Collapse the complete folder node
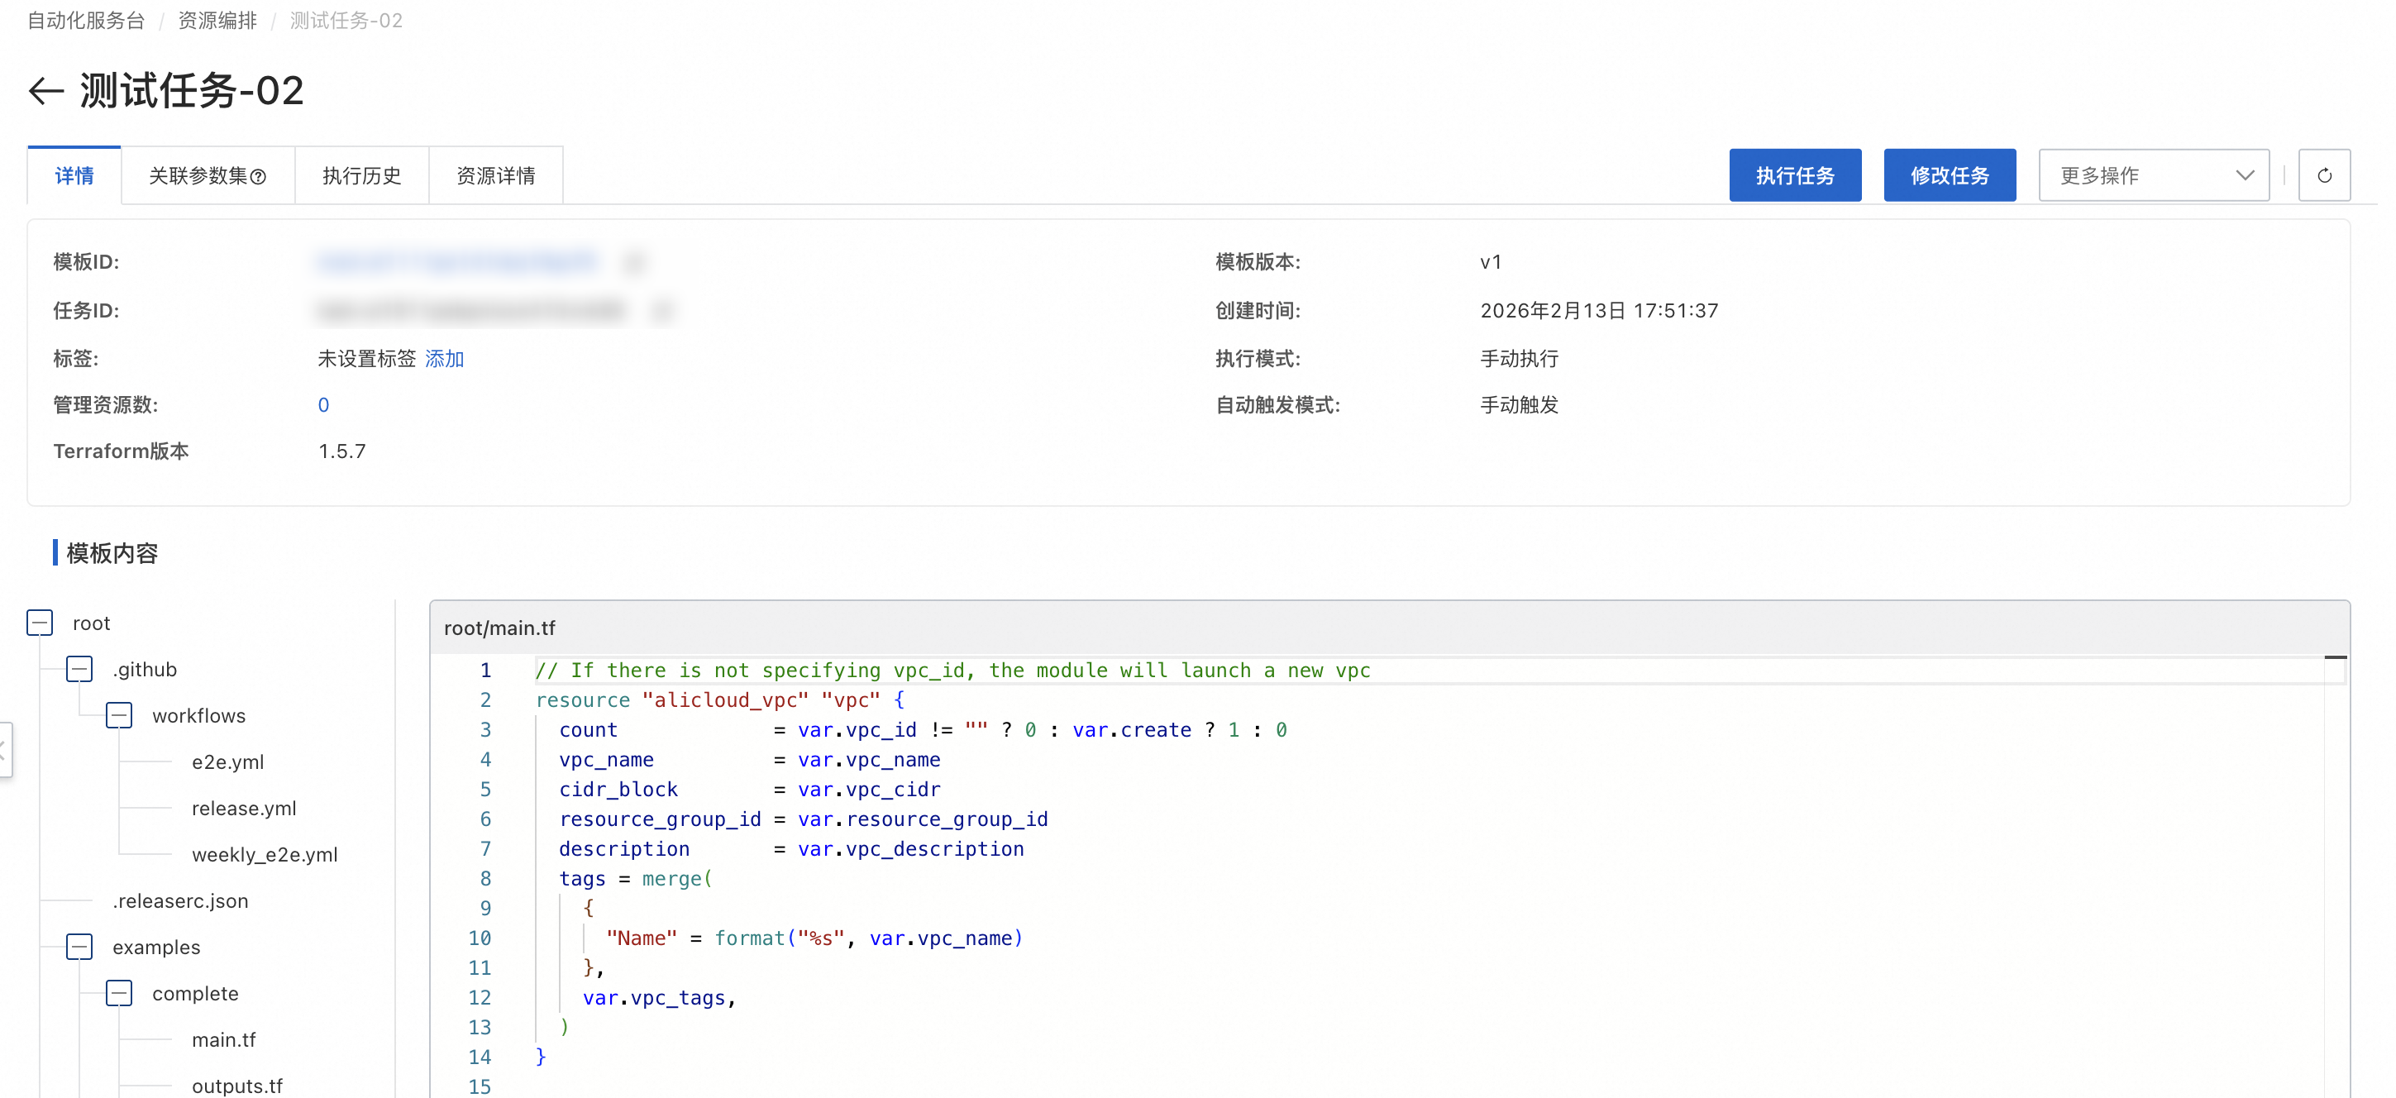This screenshot has height=1098, width=2396. [119, 994]
